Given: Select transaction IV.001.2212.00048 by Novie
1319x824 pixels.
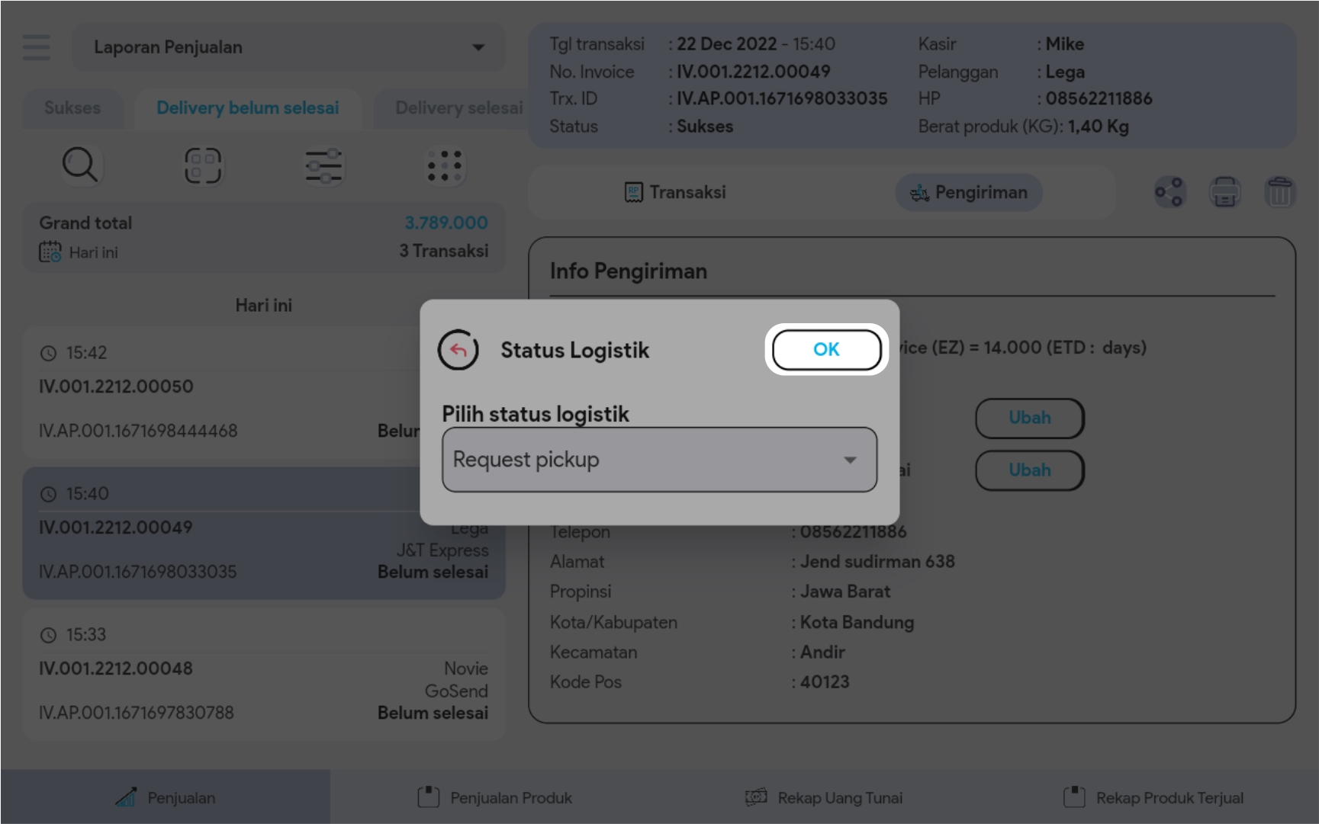Looking at the screenshot, I should pos(263,675).
